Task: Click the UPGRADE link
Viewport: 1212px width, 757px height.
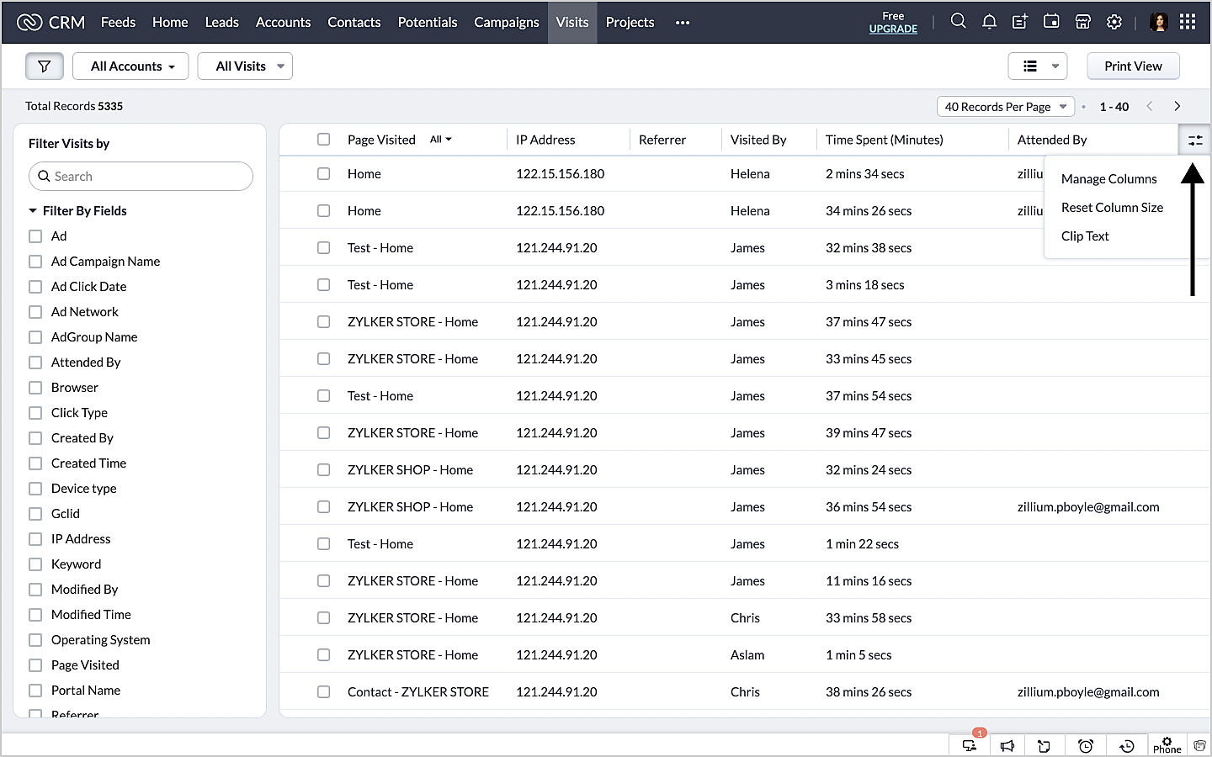Action: point(893,29)
